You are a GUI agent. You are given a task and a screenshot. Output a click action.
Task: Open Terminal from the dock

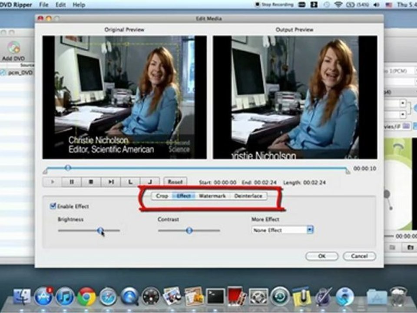tap(215, 296)
